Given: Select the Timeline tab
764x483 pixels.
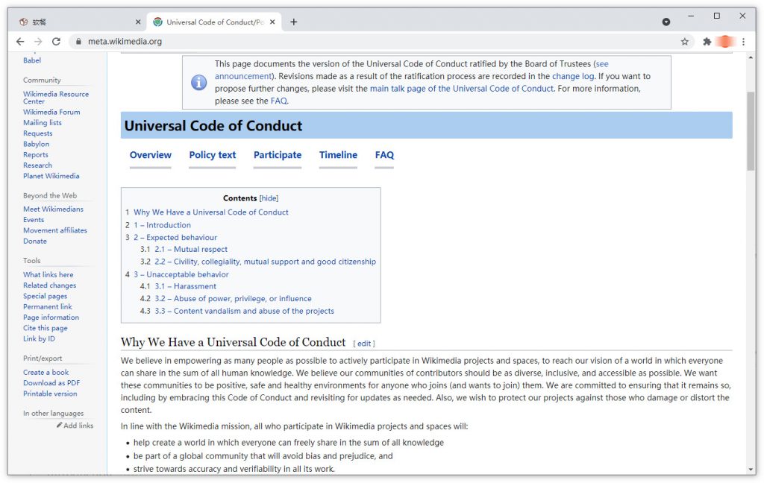Looking at the screenshot, I should click(338, 155).
